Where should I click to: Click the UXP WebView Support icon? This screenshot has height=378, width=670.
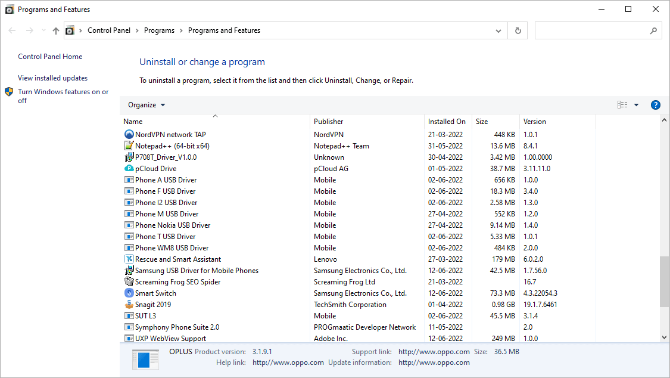point(129,338)
